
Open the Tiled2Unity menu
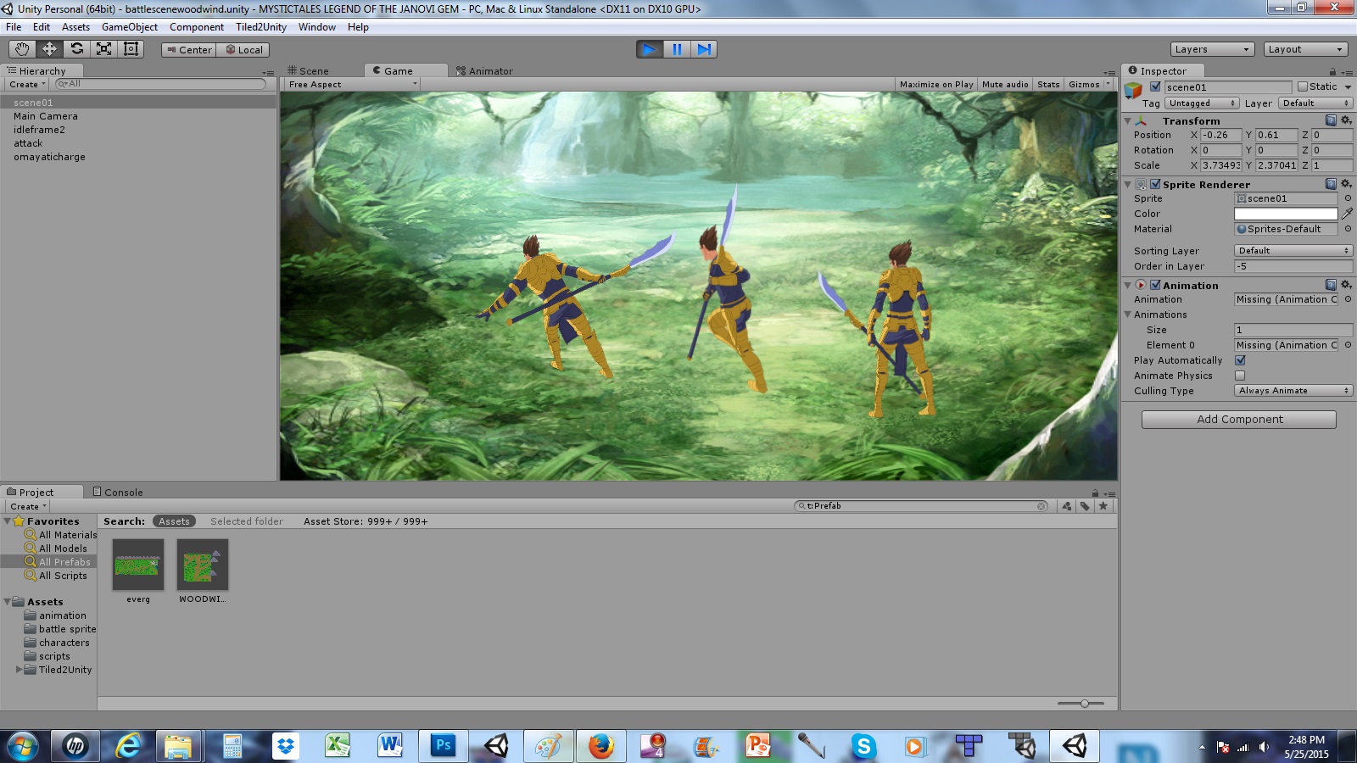click(261, 27)
